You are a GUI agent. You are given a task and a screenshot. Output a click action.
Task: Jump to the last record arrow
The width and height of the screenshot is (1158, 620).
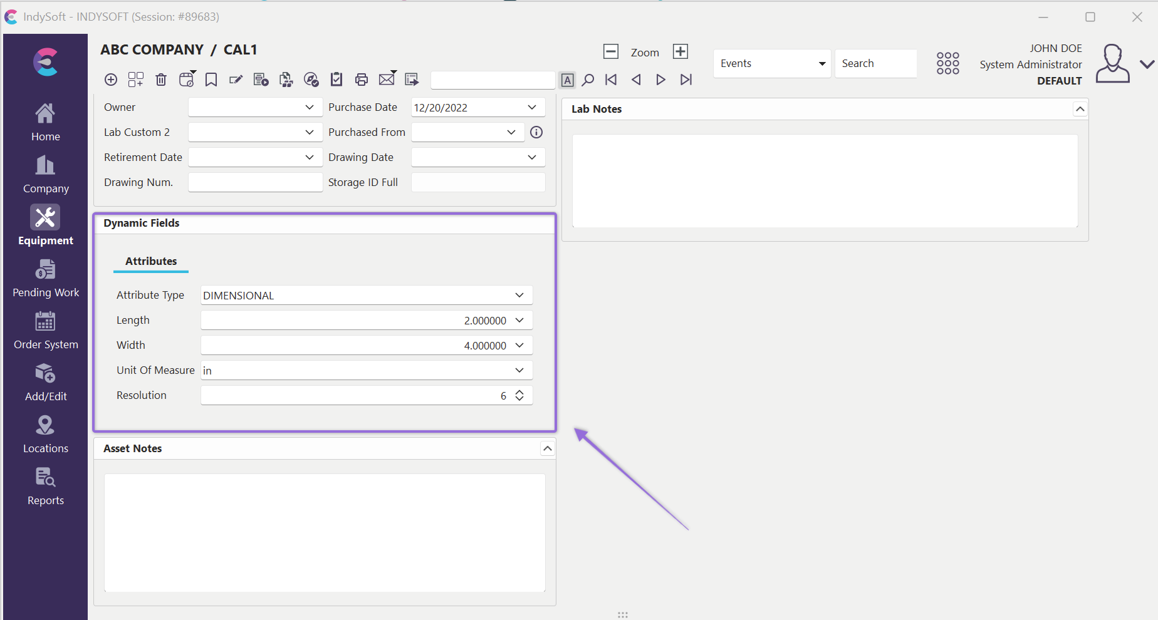click(686, 80)
